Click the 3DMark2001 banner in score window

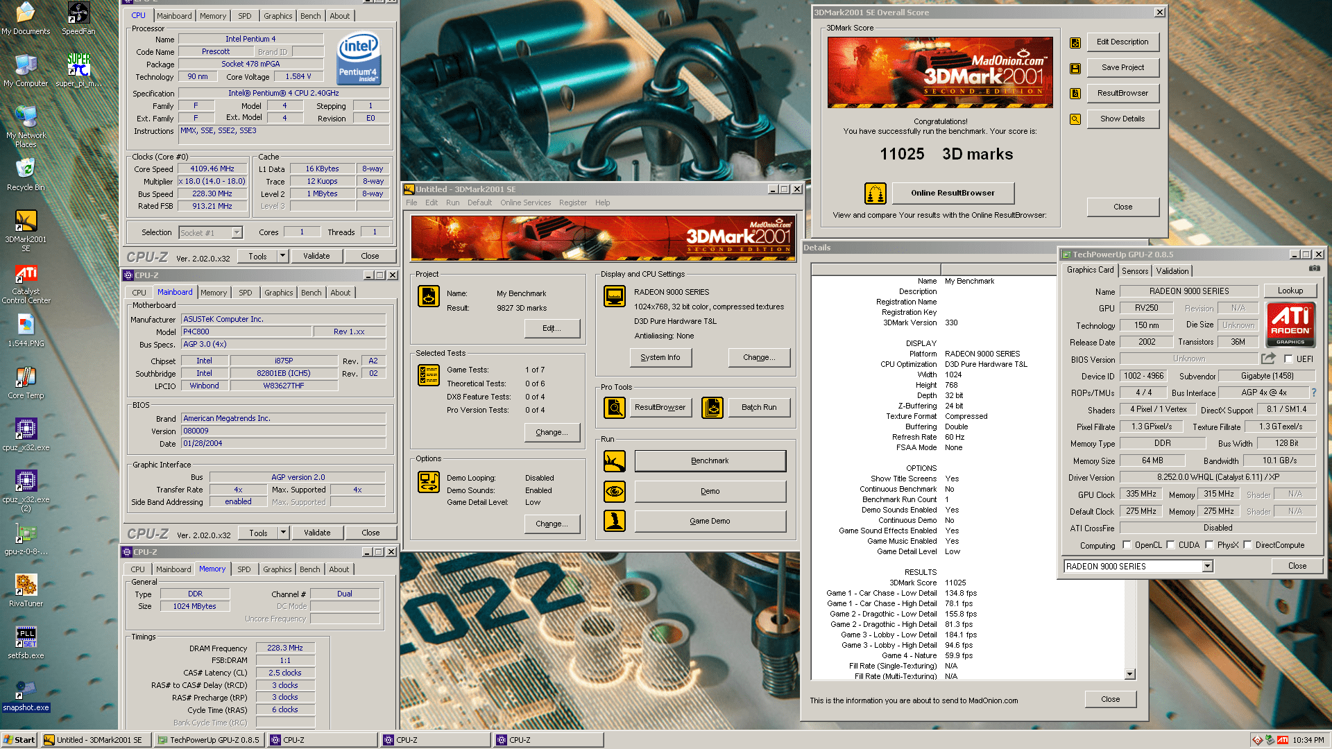[x=940, y=73]
